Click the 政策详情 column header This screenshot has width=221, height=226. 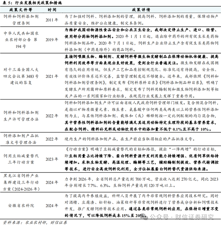point(141,10)
